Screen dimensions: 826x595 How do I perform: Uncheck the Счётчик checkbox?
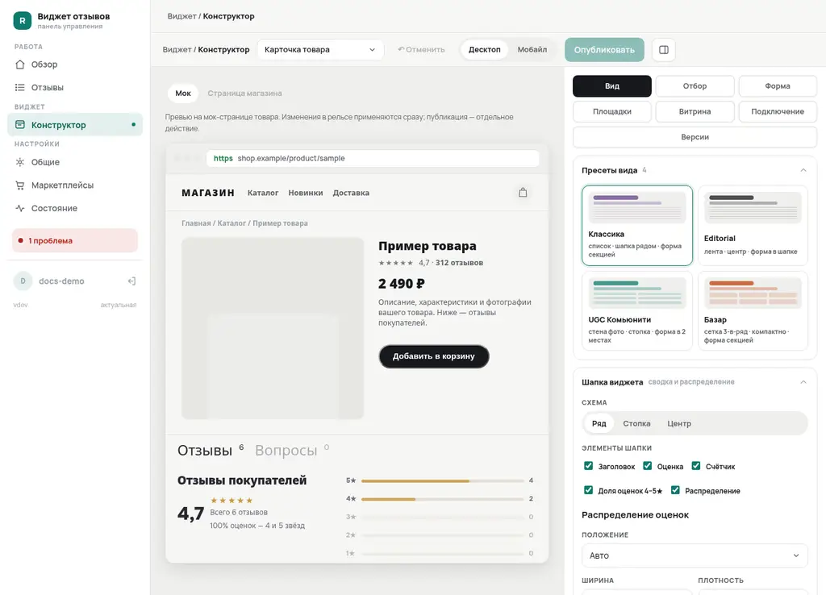[x=696, y=466]
